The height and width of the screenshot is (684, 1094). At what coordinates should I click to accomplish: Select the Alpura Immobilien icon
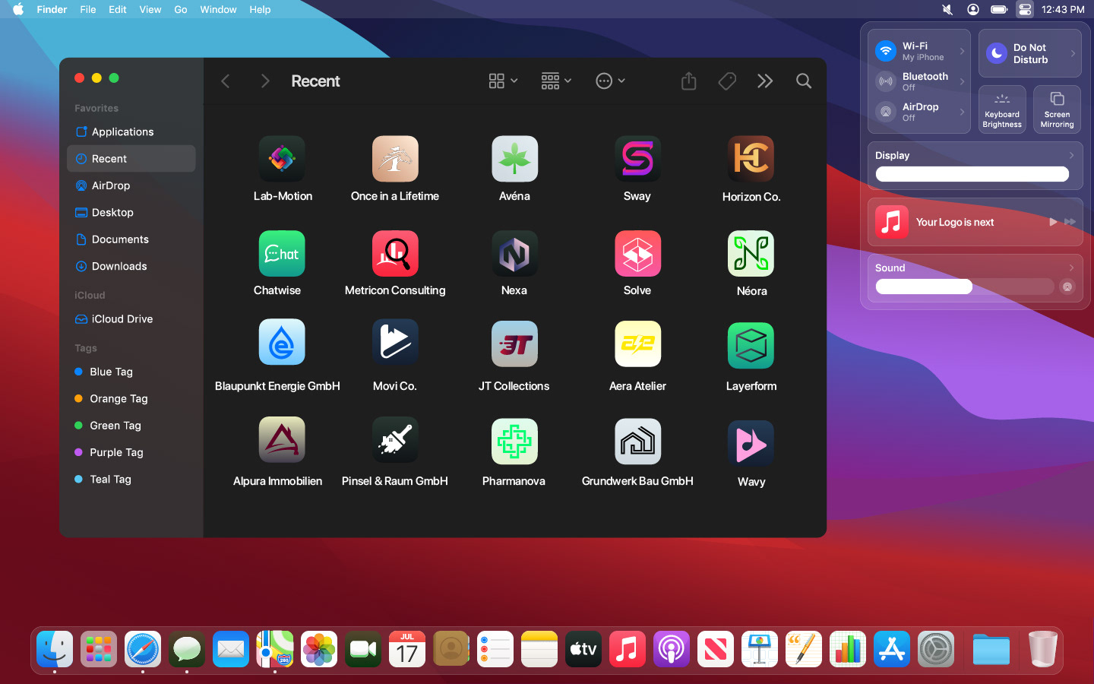[x=282, y=440]
